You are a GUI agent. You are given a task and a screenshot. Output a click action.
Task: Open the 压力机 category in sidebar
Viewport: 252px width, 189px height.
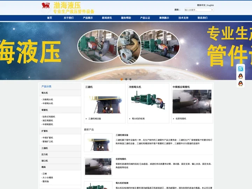coord(45,154)
